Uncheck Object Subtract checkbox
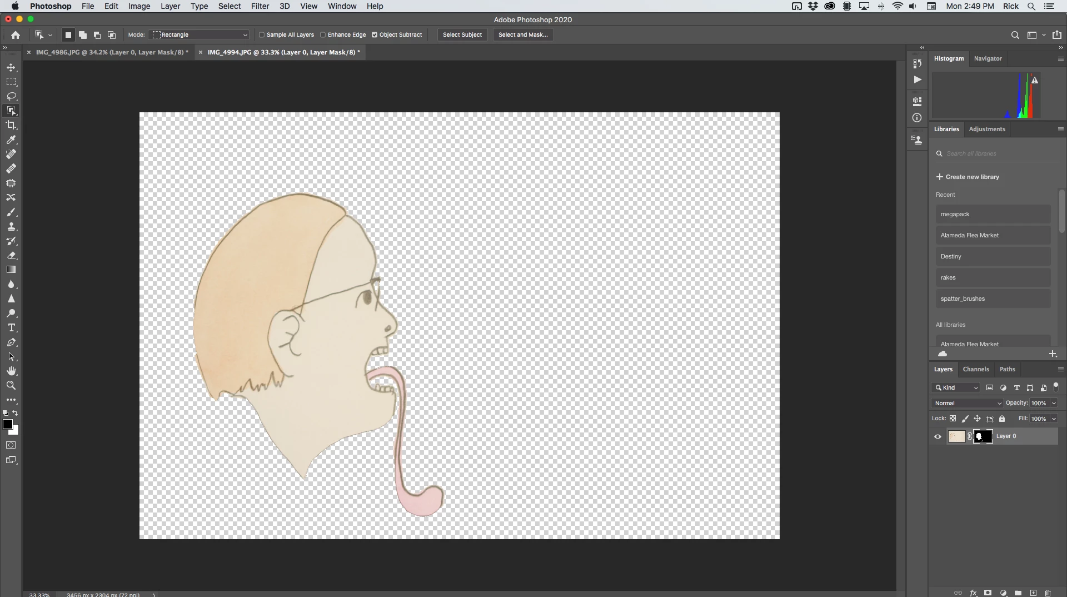Screen dimensions: 1067x597 coord(375,35)
